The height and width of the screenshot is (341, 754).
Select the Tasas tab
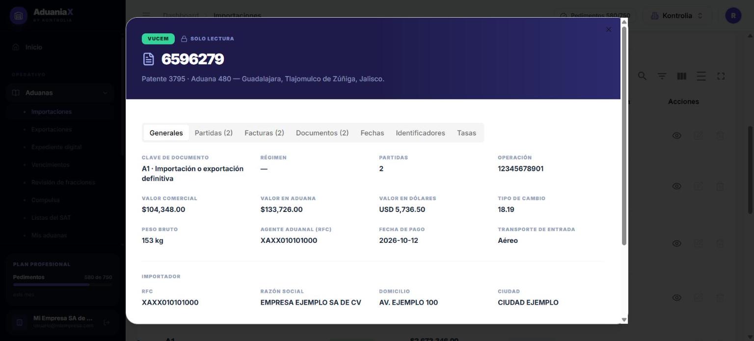pyautogui.click(x=466, y=133)
